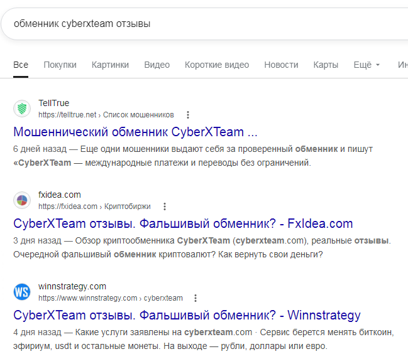Click the fxidea.com Криптобиржи URL breadcrumb
The height and width of the screenshot is (354, 408).
[x=94, y=206]
